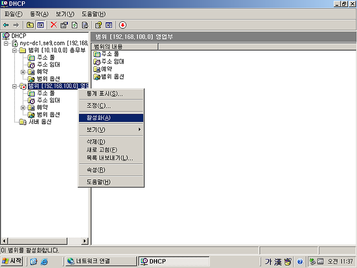
Task: Click the Export list toolbar icon
Action: click(x=85, y=25)
